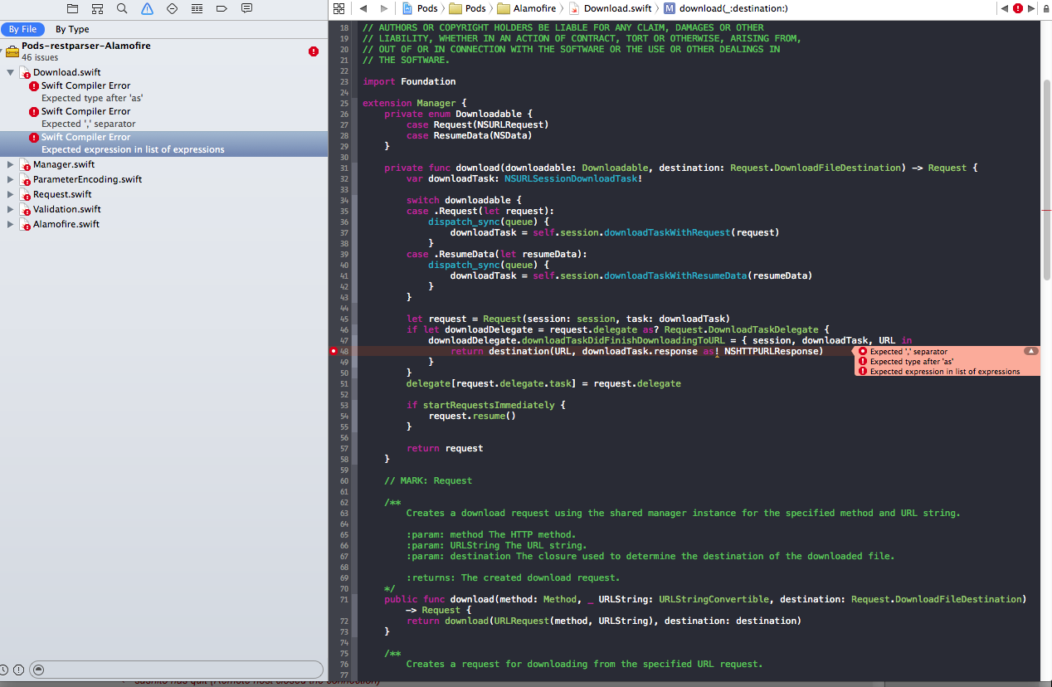Select the By File tab
The height and width of the screenshot is (687, 1052).
[x=23, y=29]
